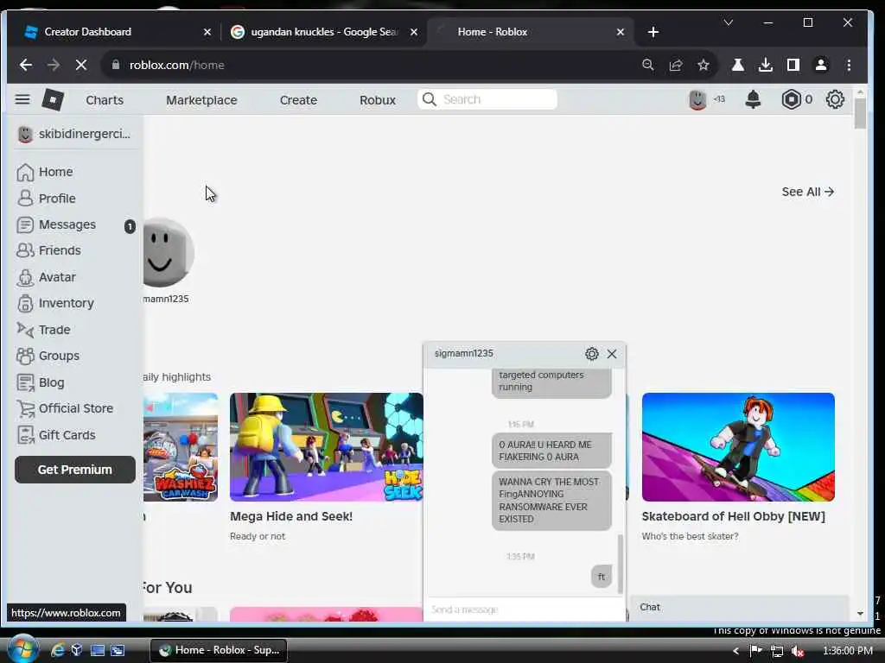
Task: Expand the Chat bar
Action: click(x=740, y=607)
